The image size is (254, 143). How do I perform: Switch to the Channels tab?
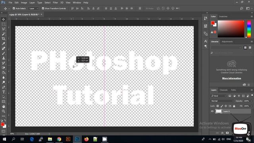pyautogui.click(x=223, y=90)
